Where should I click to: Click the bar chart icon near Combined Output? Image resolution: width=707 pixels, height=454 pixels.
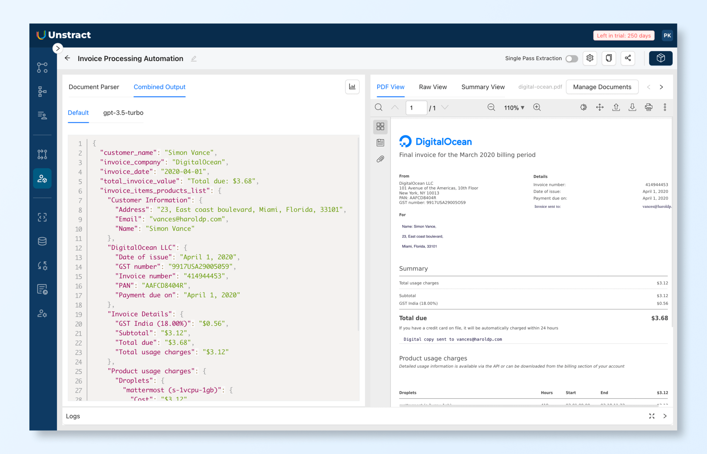point(352,87)
